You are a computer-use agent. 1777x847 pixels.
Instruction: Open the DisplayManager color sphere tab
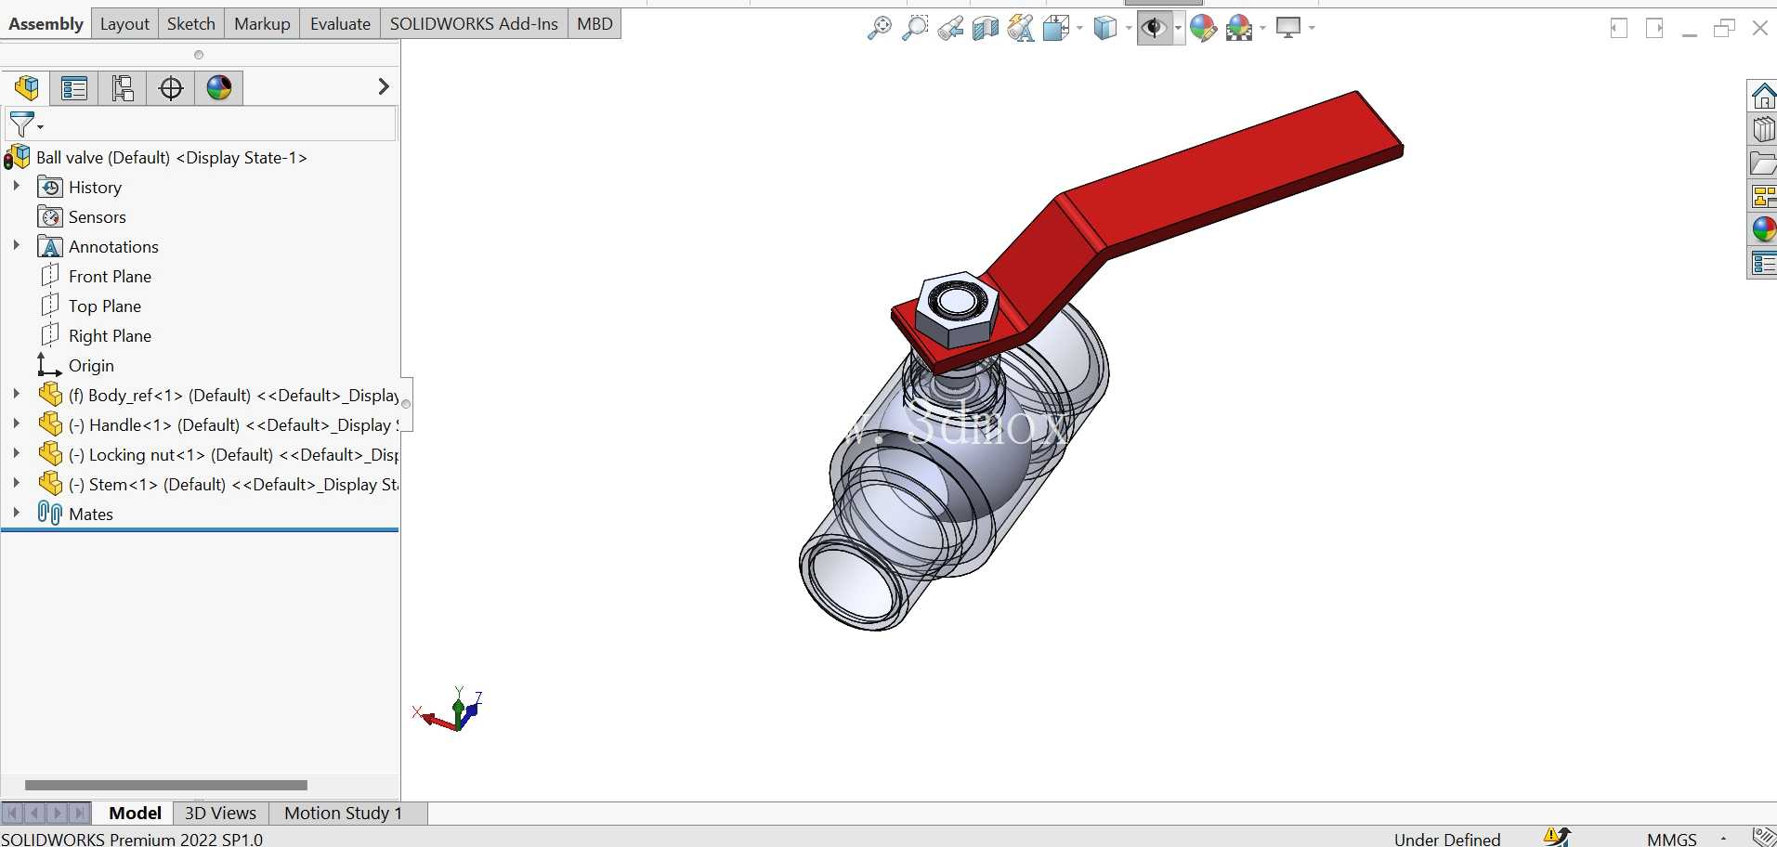coord(219,88)
